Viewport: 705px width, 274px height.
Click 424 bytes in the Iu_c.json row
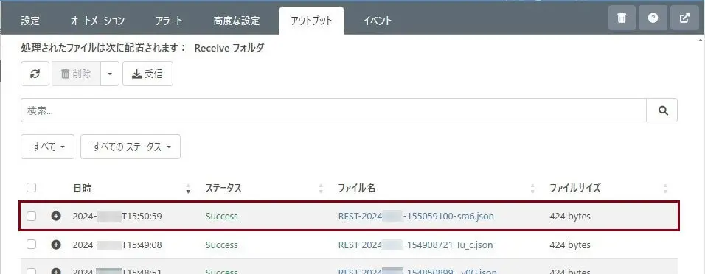pyautogui.click(x=569, y=245)
